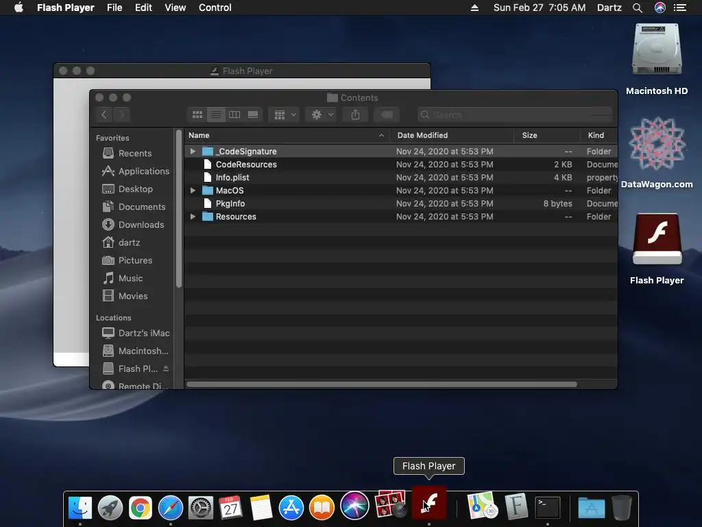Screen dimensions: 702x527
Task: Open Documents in Finder sidebar
Action: tap(134, 207)
